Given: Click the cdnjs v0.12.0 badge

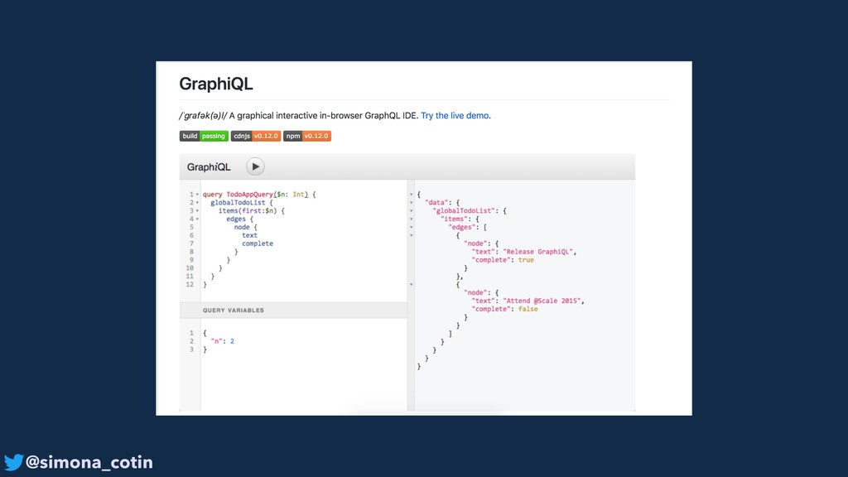Looking at the screenshot, I should click(x=256, y=137).
